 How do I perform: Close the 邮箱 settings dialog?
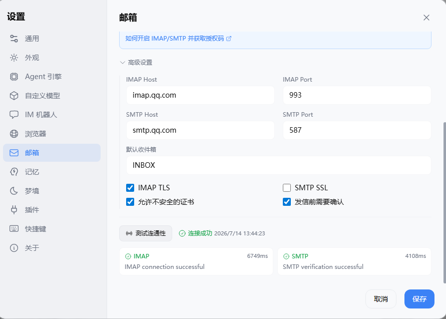coord(426,18)
